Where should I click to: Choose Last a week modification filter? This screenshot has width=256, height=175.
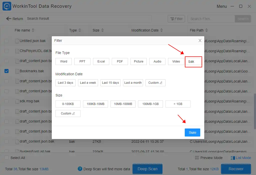click(x=88, y=83)
